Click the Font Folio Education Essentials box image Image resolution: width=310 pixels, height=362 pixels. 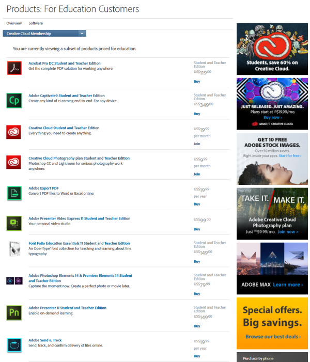[x=14, y=249]
